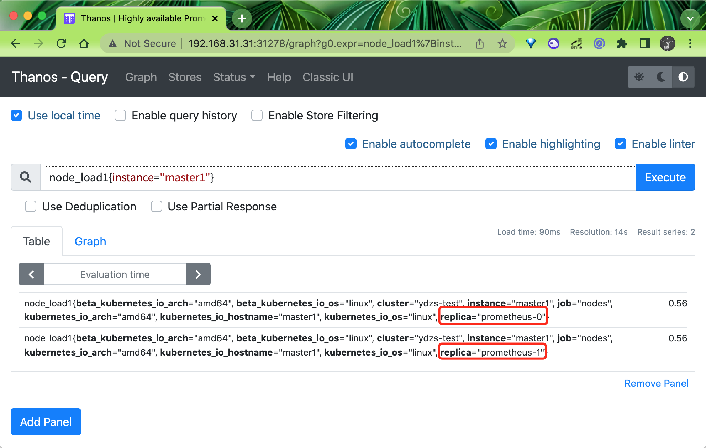Enable the Use Deduplication checkbox
706x448 pixels.
click(31, 207)
